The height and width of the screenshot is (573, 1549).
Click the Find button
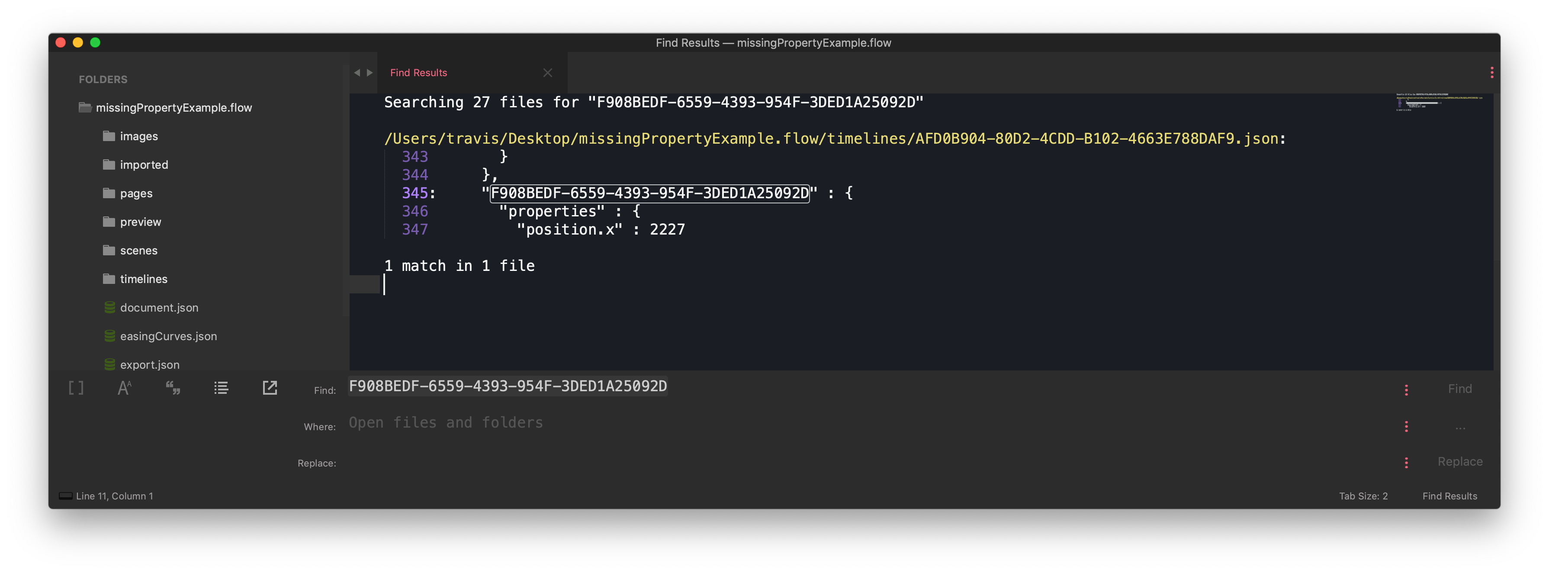tap(1460, 388)
